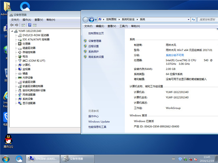Open the 腾讯QQ desktop icon
Image resolution: width=218 pixels, height=163 pixels.
[8, 141]
